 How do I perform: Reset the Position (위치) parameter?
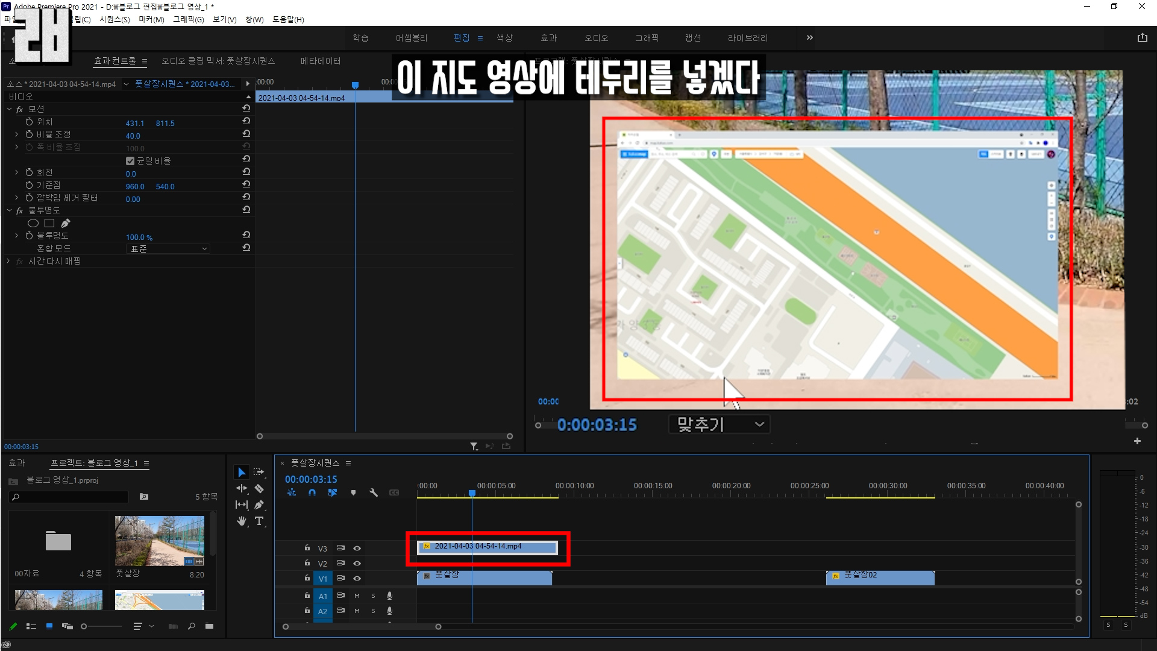tap(246, 121)
